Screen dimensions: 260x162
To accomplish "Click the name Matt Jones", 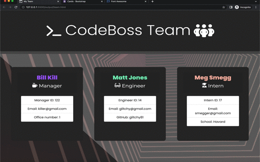I will (130, 77).
